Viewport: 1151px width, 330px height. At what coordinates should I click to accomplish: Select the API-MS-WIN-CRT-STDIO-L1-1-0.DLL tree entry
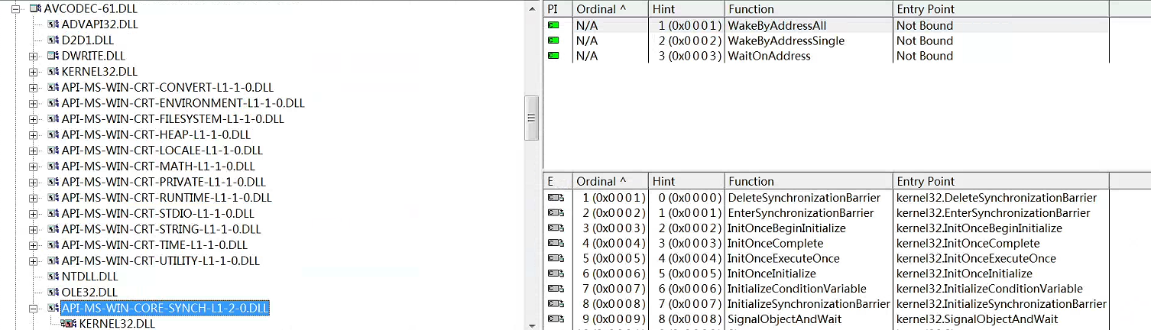(157, 213)
